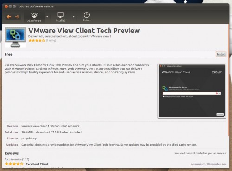The height and width of the screenshot is (171, 232).
Task: Open the Installed software section
Action: point(60,17)
